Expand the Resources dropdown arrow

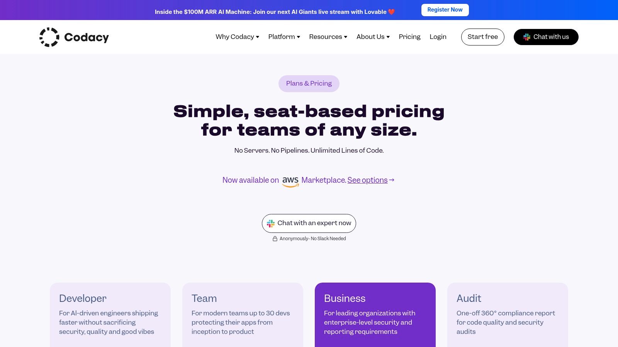point(345,37)
